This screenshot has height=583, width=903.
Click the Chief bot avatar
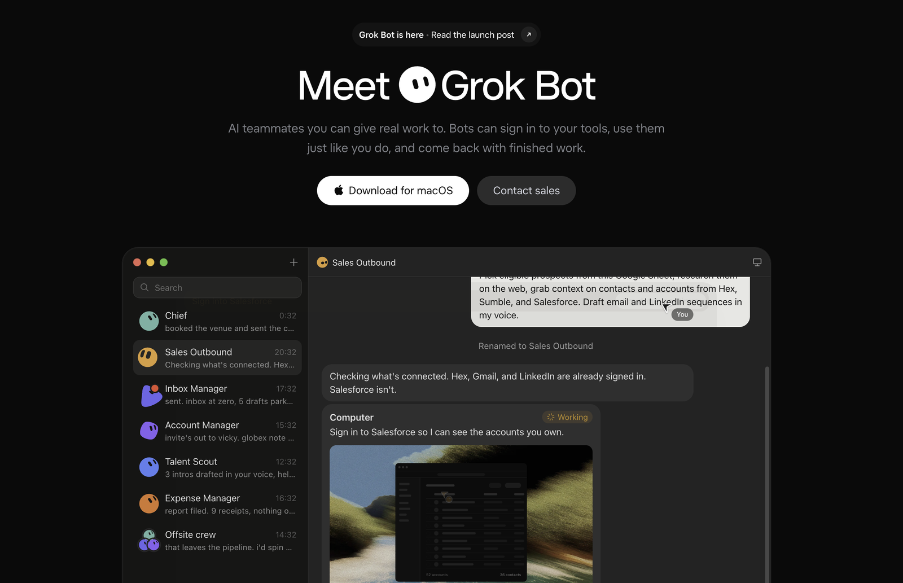point(149,321)
